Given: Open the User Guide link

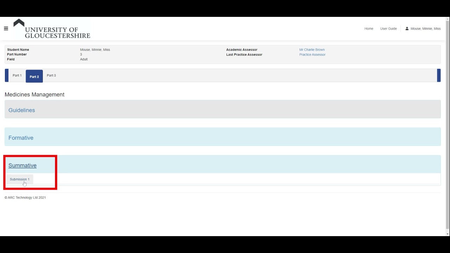Looking at the screenshot, I should pos(388,28).
